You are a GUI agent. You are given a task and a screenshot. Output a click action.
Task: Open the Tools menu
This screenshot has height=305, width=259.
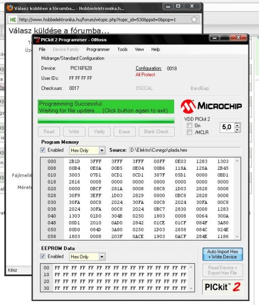[x=122, y=49]
